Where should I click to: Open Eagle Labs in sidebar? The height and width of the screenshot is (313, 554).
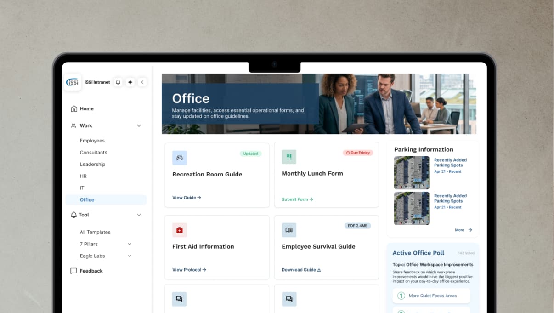(92, 256)
